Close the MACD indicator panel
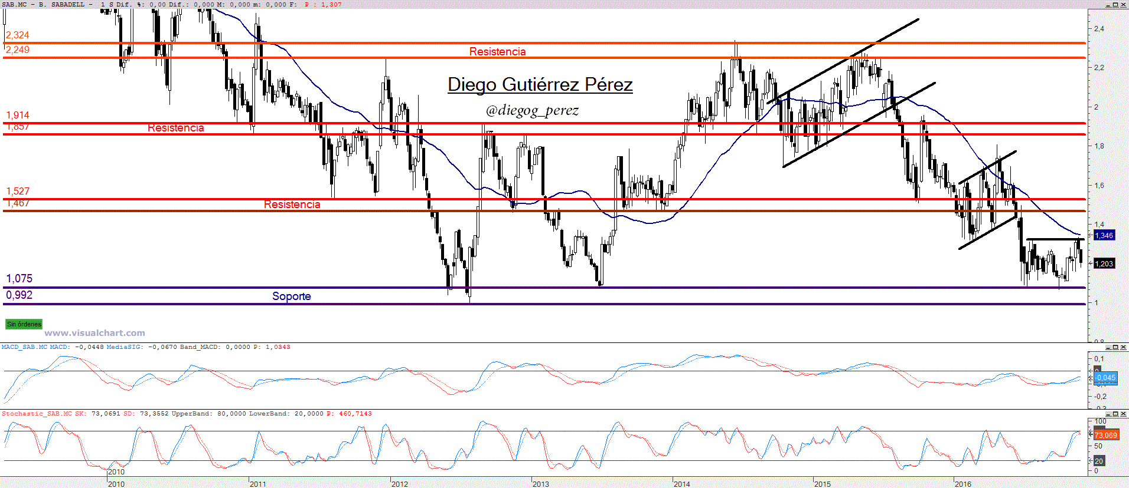 tap(1123, 347)
